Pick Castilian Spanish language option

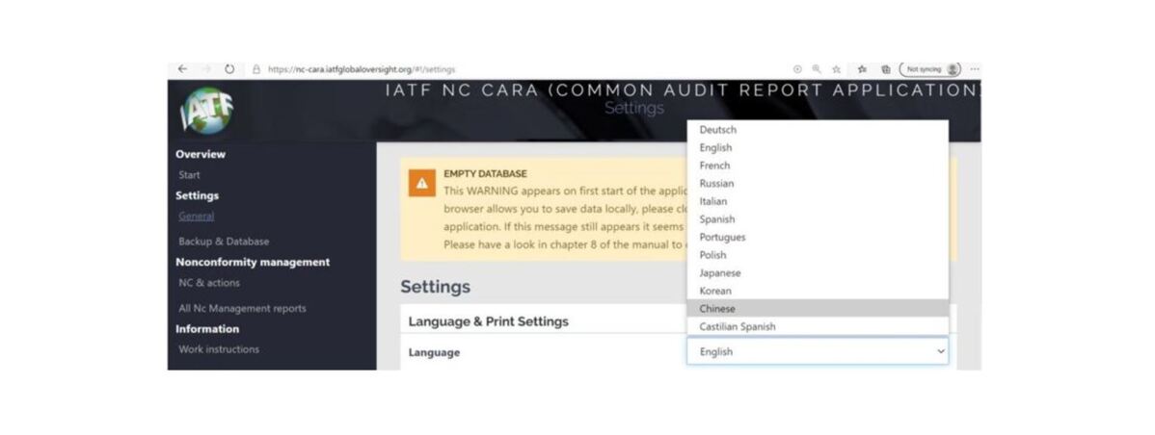click(x=738, y=327)
